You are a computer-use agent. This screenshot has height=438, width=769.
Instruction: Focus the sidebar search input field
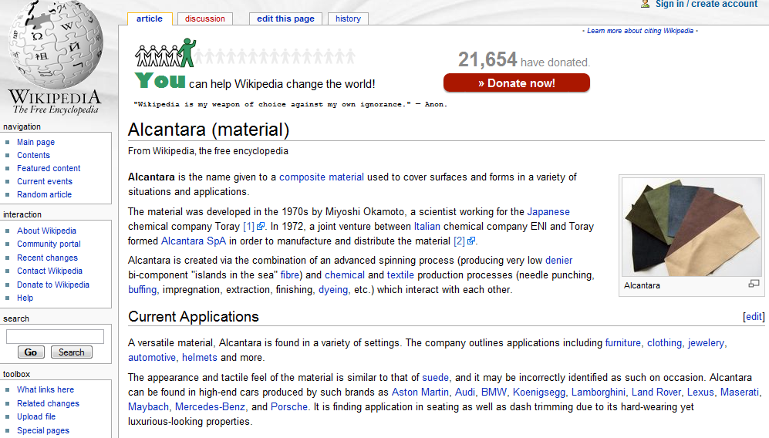pos(55,336)
